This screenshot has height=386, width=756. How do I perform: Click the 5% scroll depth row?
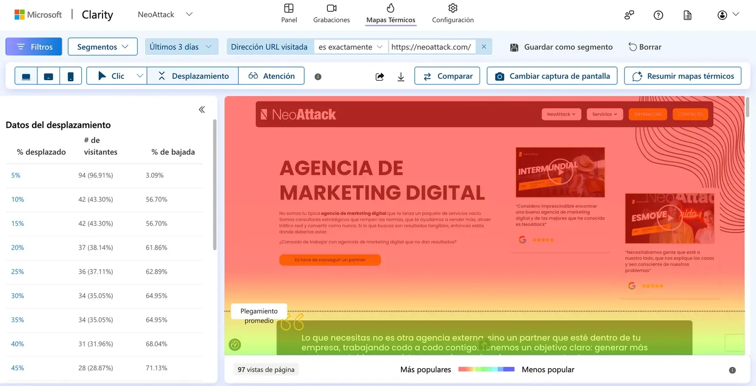click(104, 176)
